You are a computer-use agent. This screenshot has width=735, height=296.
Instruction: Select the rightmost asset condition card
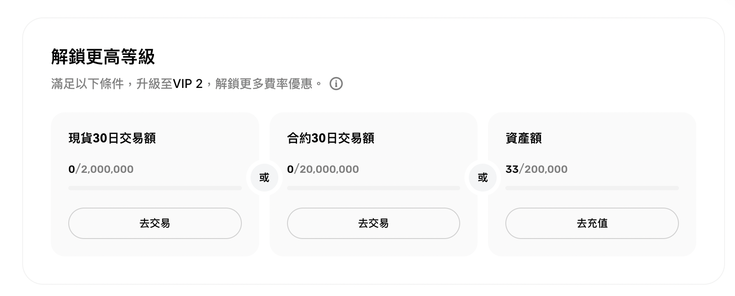592,183
